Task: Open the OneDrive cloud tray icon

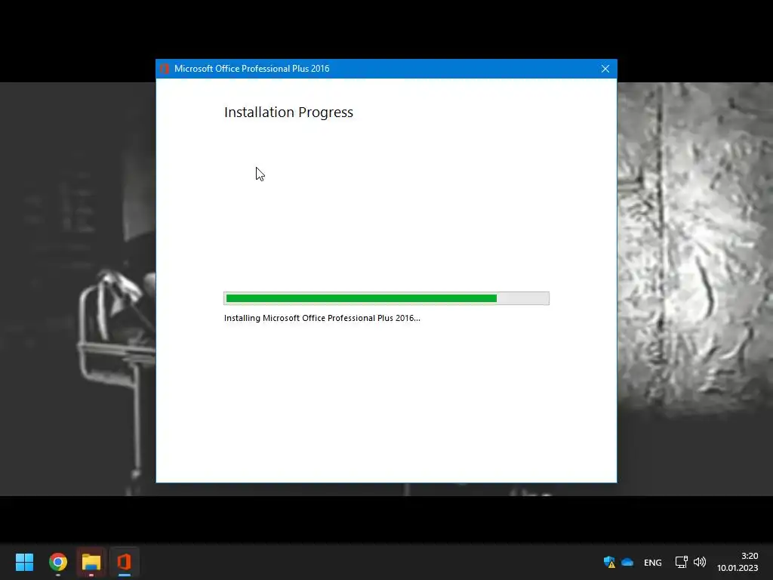Action: tap(627, 562)
